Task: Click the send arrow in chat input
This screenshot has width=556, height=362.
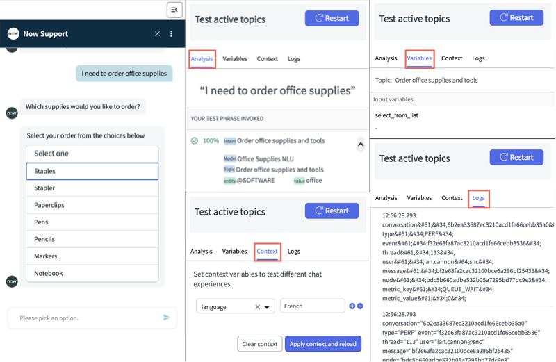Action: 166,318
